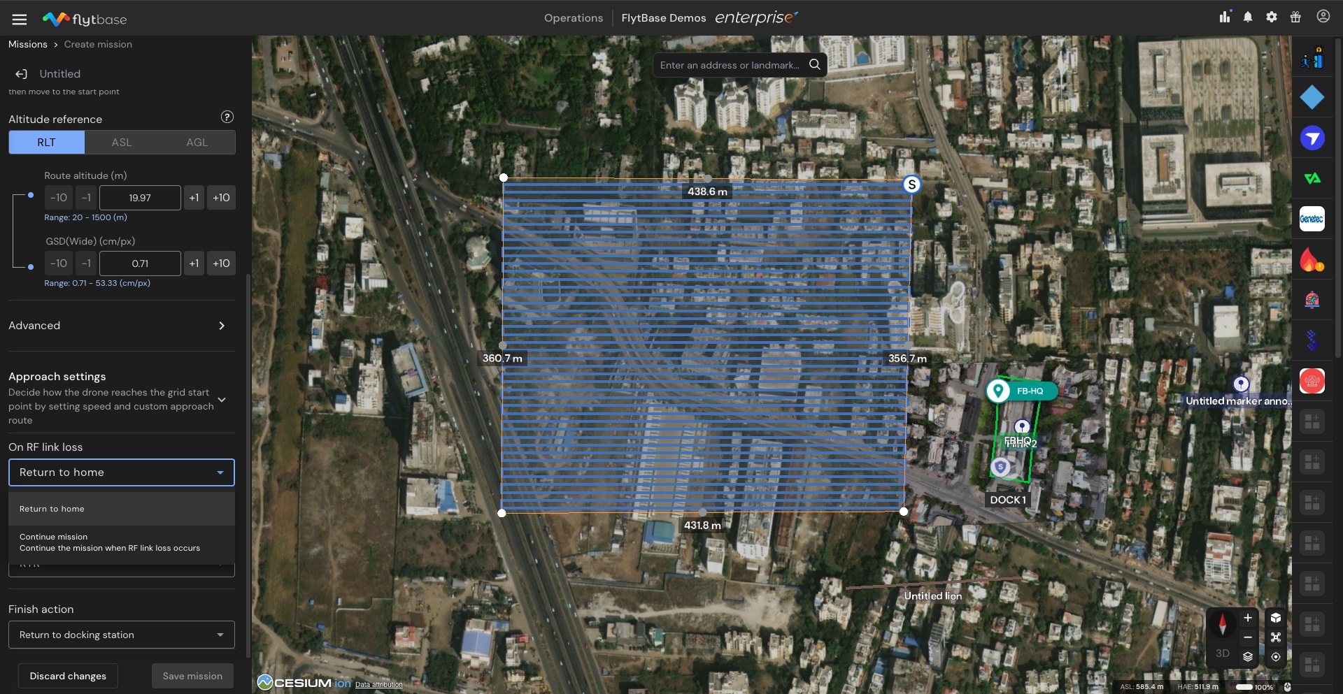Viewport: 1343px width, 694px height.
Task: Reset map orientation with the compass
Action: pos(1222,623)
